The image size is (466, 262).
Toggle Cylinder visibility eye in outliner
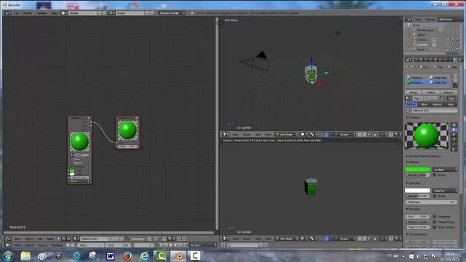(x=448, y=44)
